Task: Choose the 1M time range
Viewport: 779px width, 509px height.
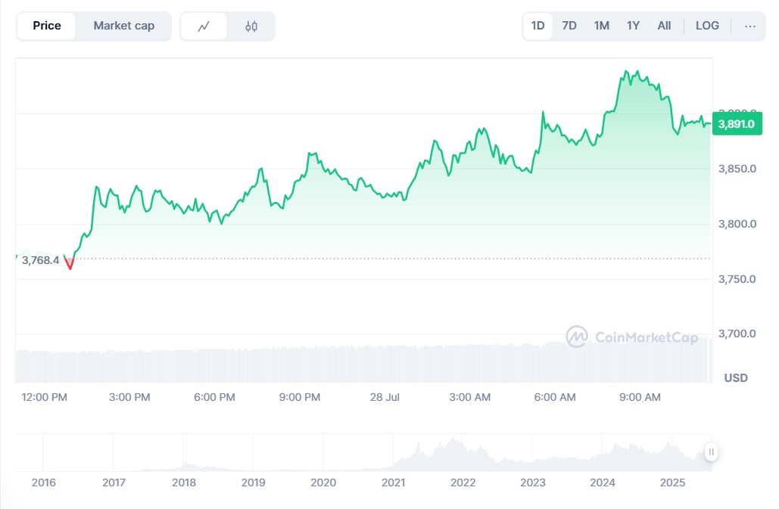Action: tap(602, 26)
